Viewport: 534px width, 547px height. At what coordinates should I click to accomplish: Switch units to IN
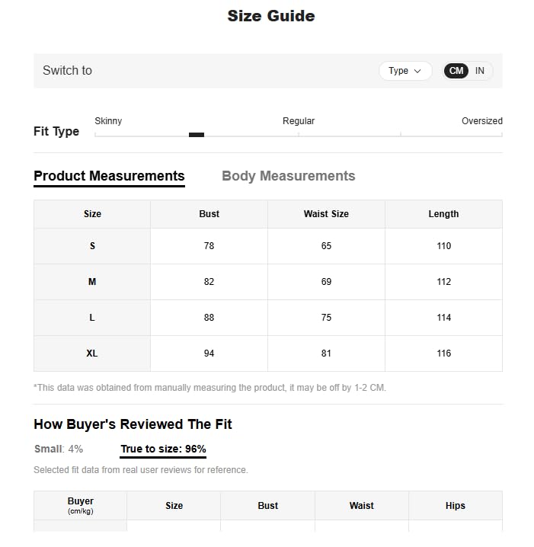[480, 71]
